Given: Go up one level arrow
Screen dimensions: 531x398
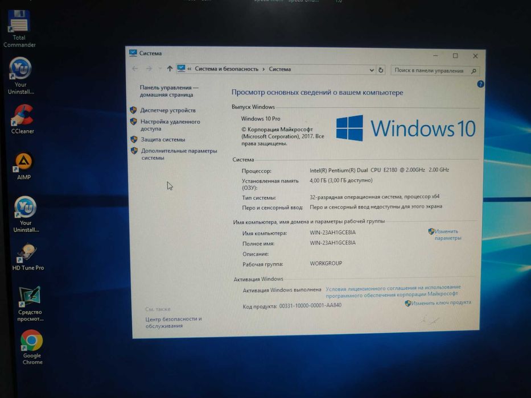Looking at the screenshot, I should (170, 69).
